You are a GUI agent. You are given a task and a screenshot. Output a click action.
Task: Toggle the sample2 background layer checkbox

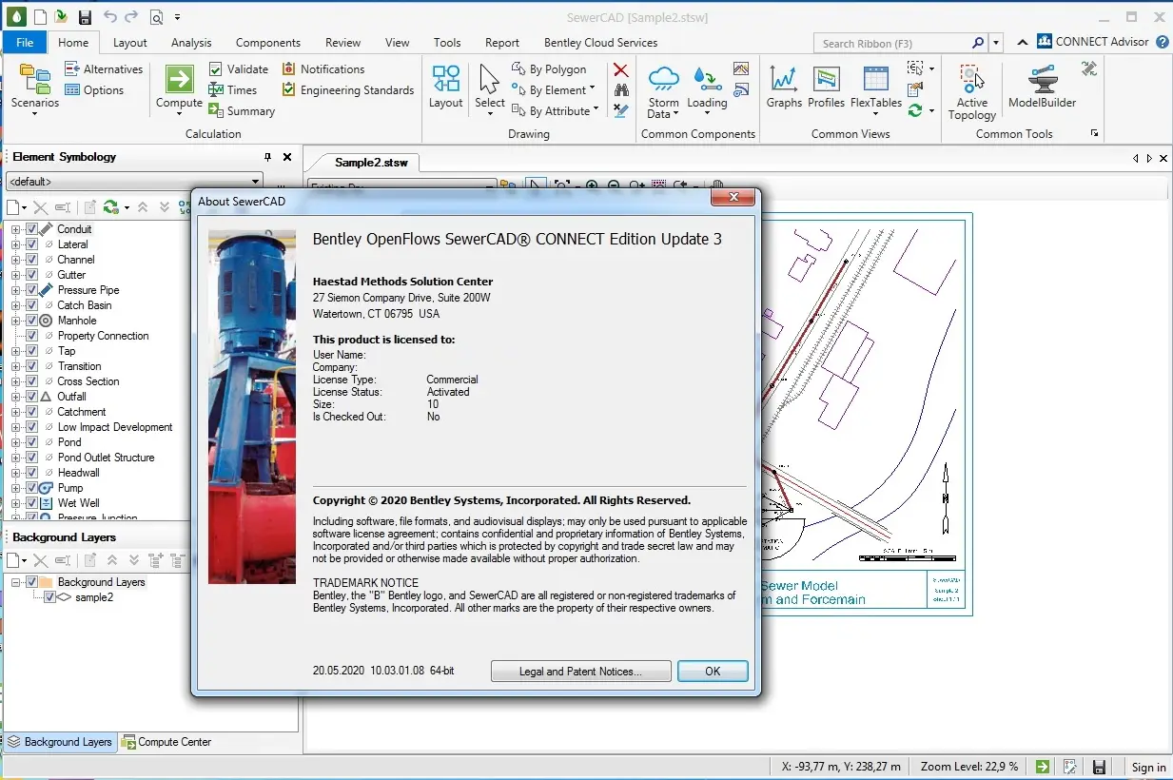click(49, 597)
